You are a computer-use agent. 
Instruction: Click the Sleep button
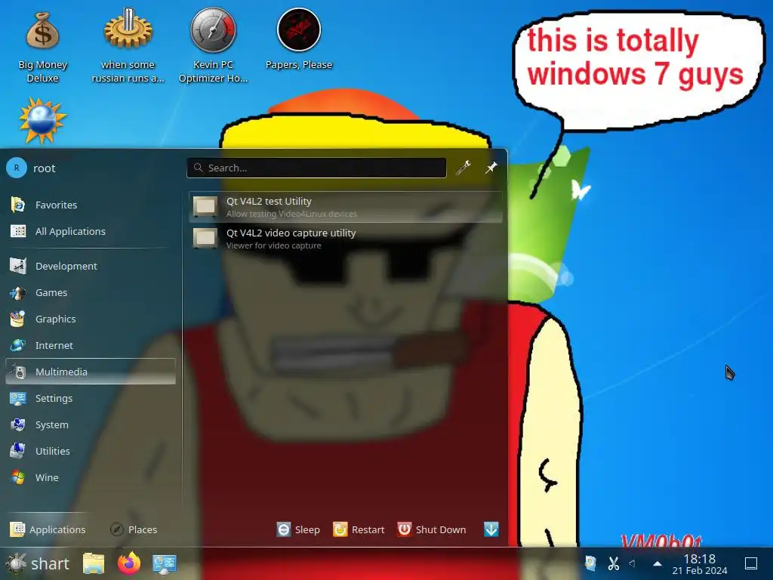click(298, 529)
